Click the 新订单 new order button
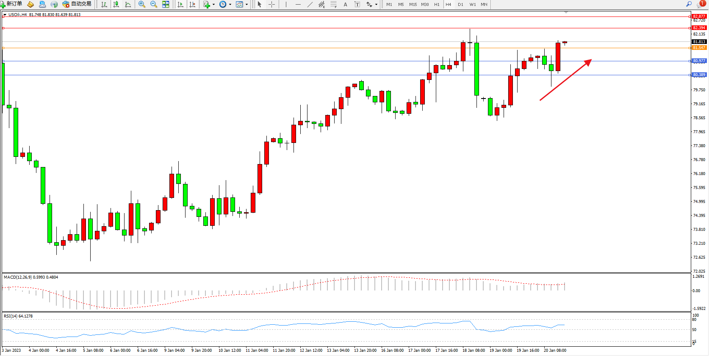The width and height of the screenshot is (709, 356). pyautogui.click(x=11, y=4)
